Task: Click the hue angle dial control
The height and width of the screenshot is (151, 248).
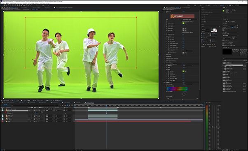Action: click(x=184, y=94)
